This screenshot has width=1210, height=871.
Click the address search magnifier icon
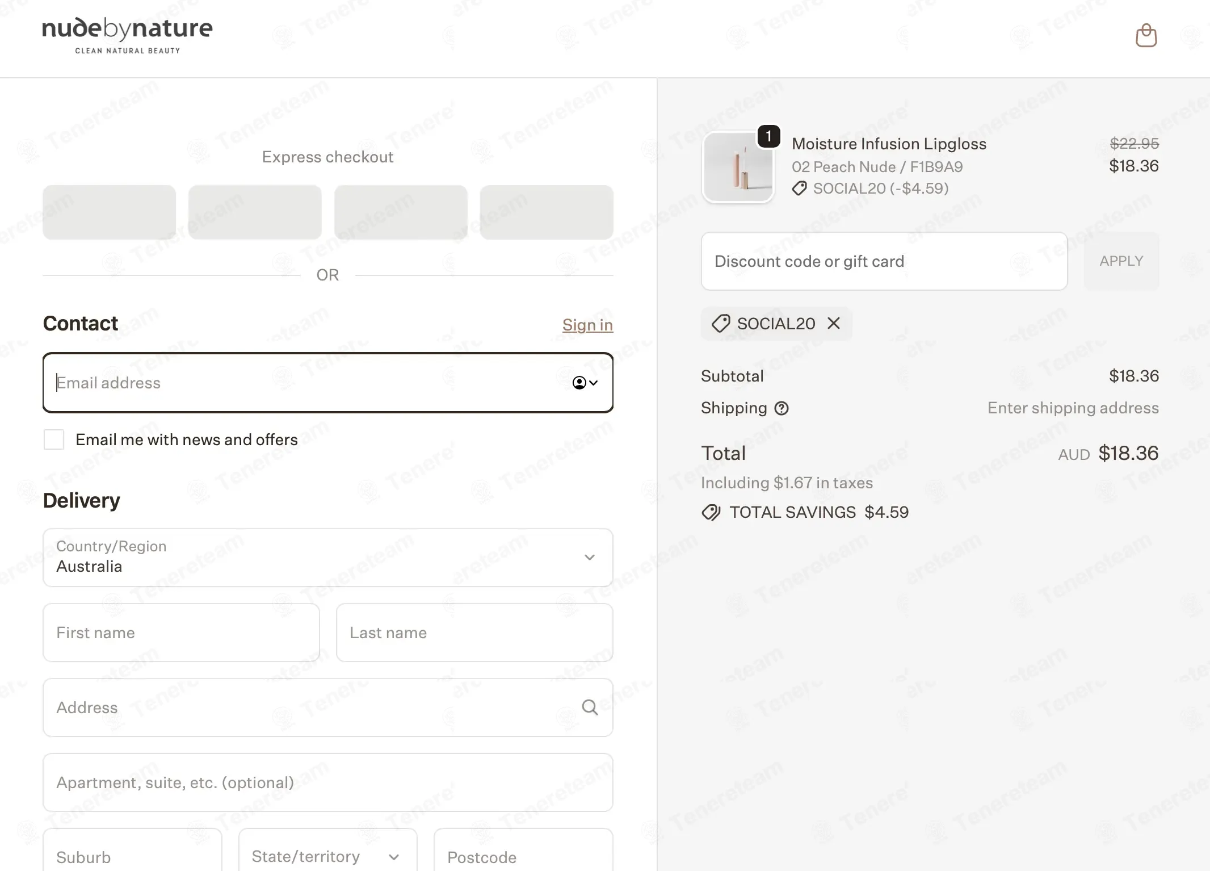click(590, 707)
